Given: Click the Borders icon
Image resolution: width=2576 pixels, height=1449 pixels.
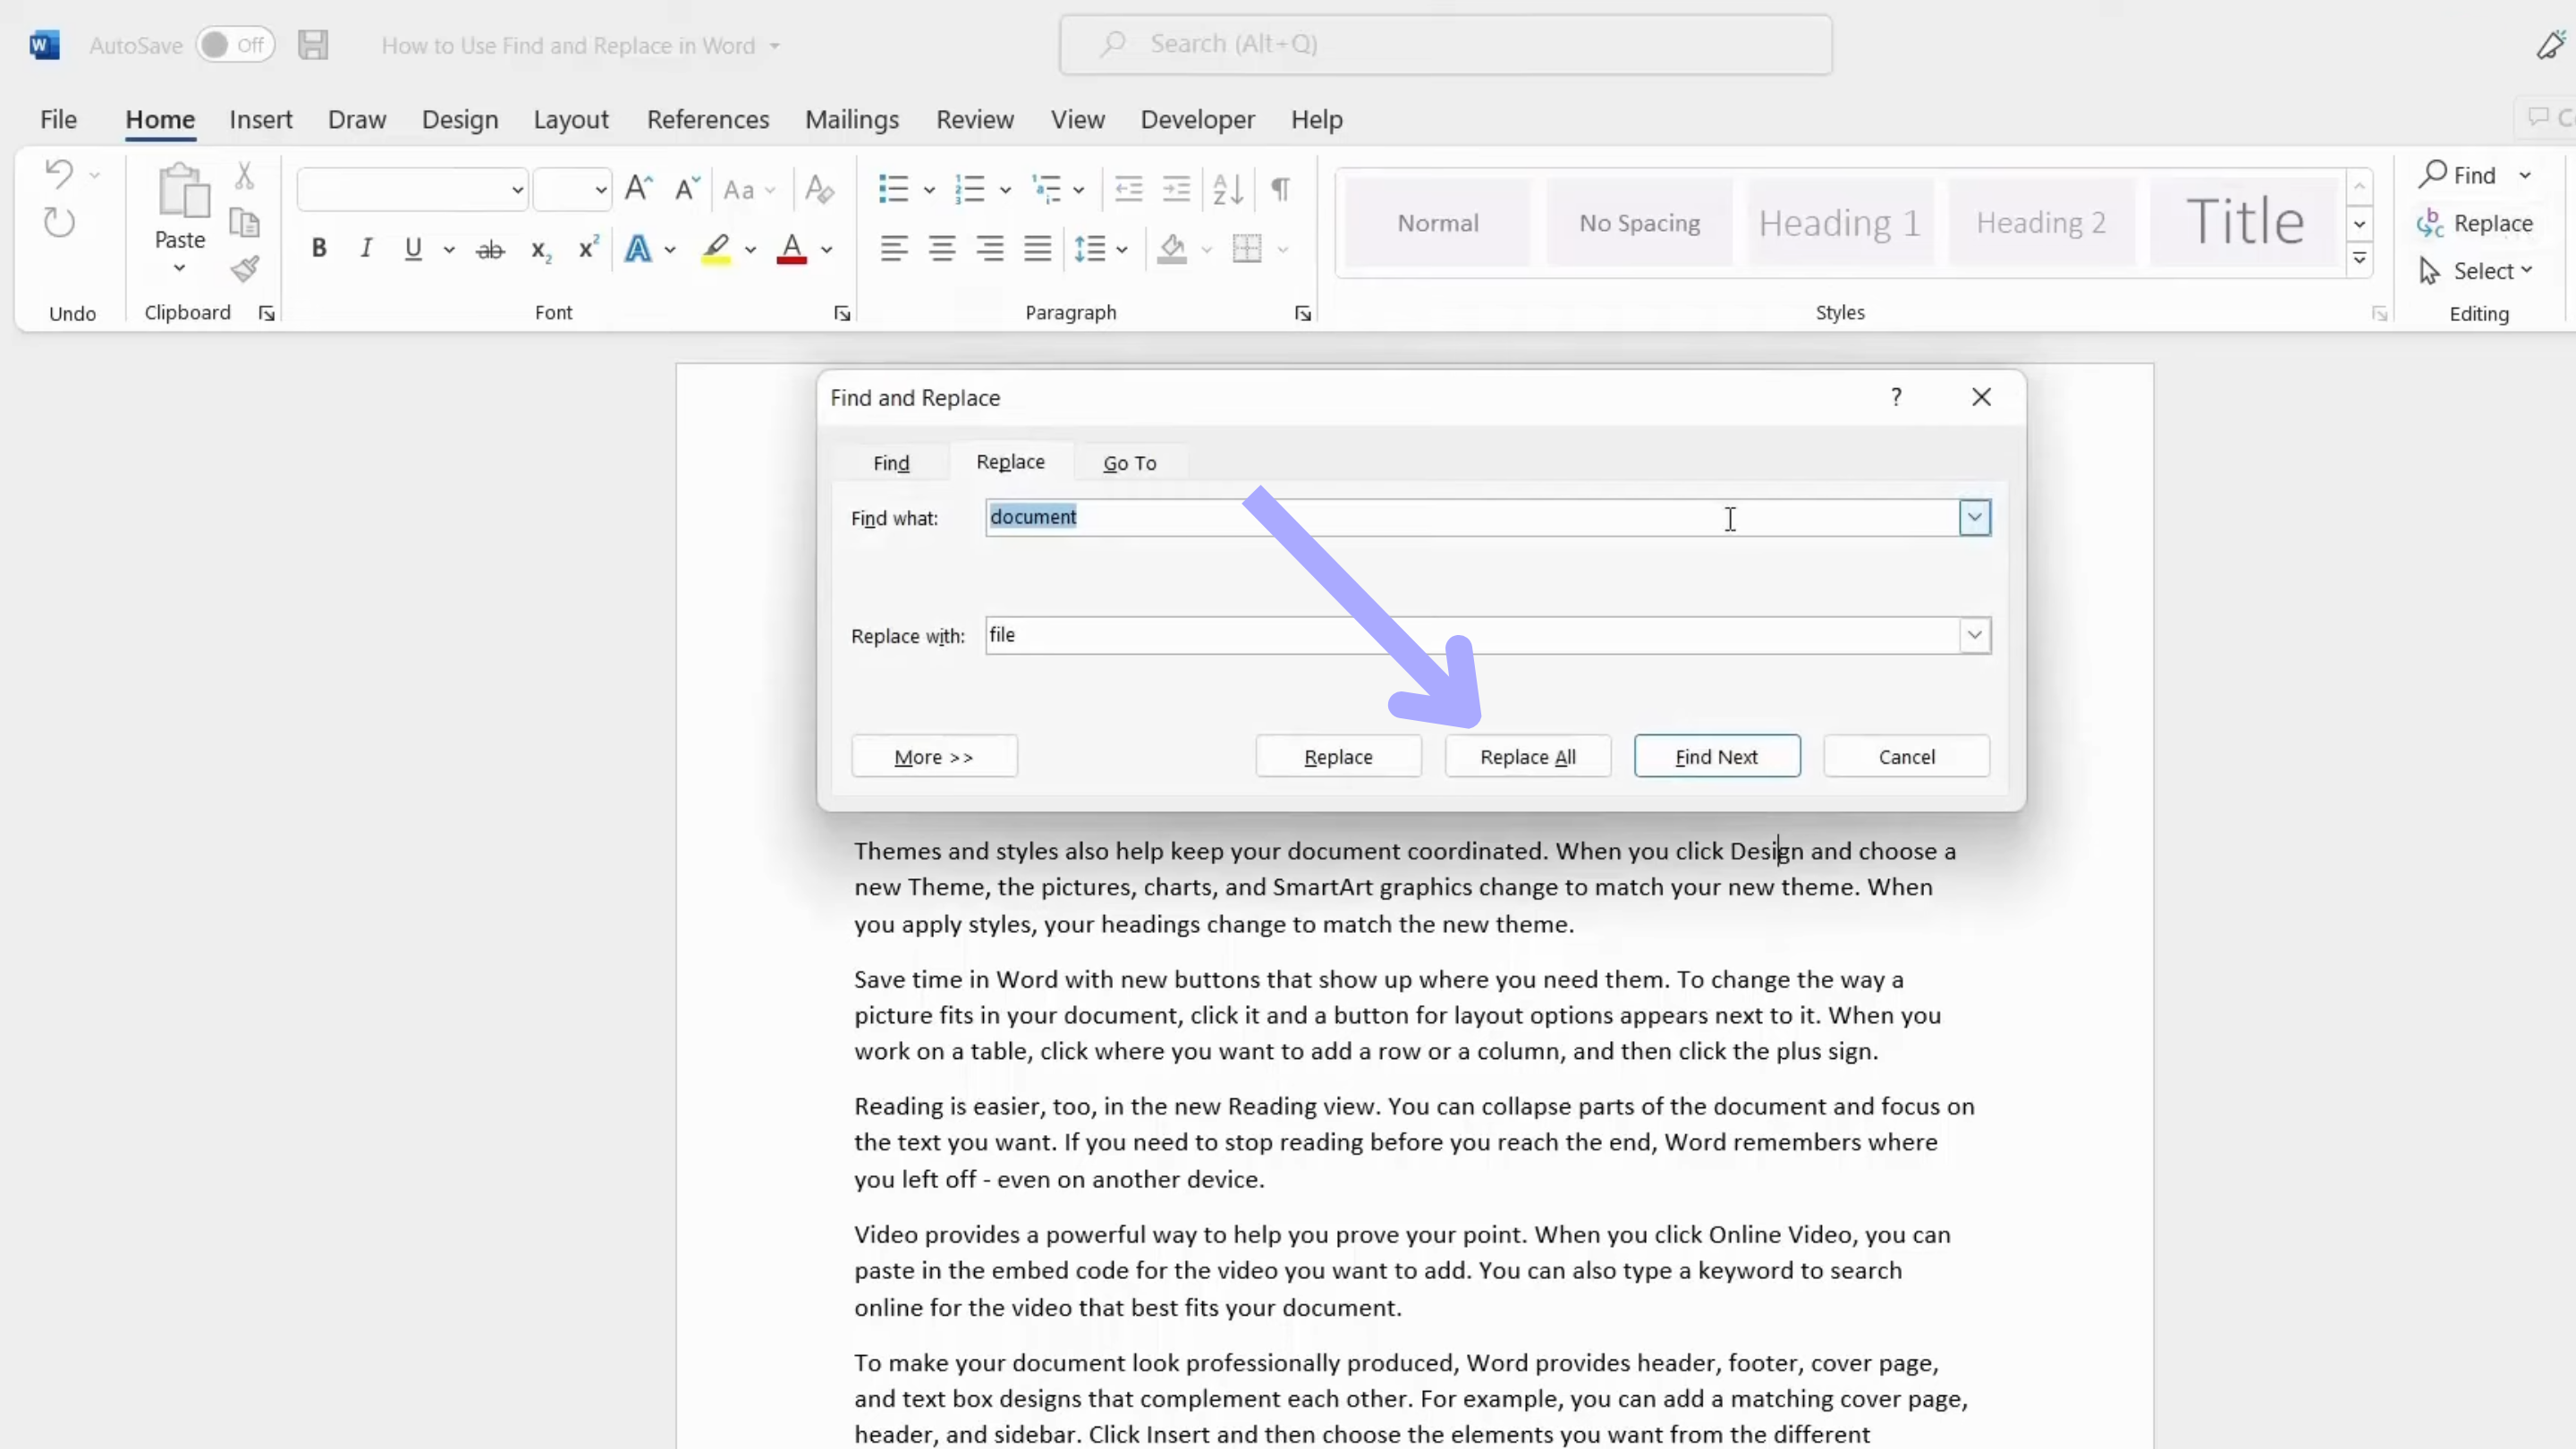Looking at the screenshot, I should coord(1247,248).
